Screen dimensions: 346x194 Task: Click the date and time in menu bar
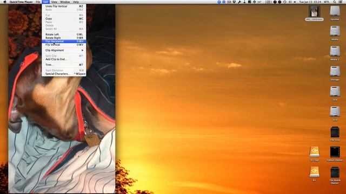pos(310,2)
